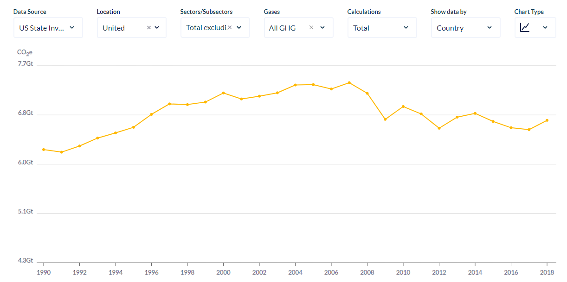The image size is (567, 282).
Task: Select the 2009 data point dip
Action: tap(385, 119)
